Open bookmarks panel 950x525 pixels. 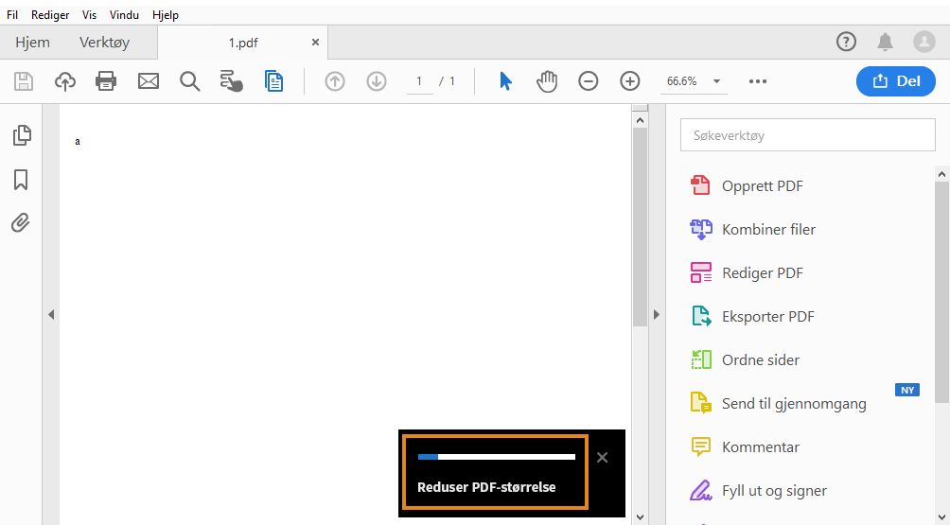[x=21, y=179]
